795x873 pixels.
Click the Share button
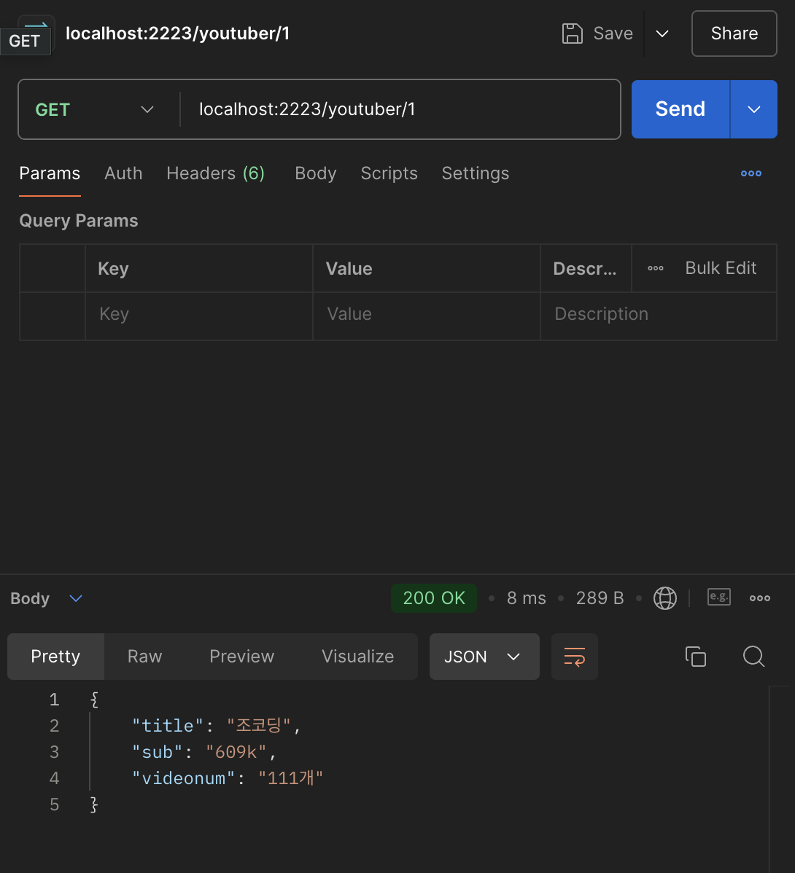click(734, 34)
